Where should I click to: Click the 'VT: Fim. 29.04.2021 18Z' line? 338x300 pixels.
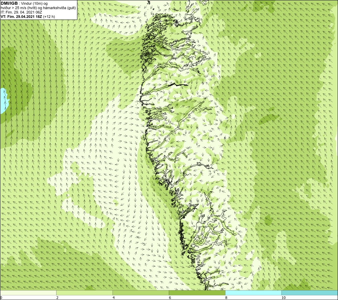coord(22,16)
